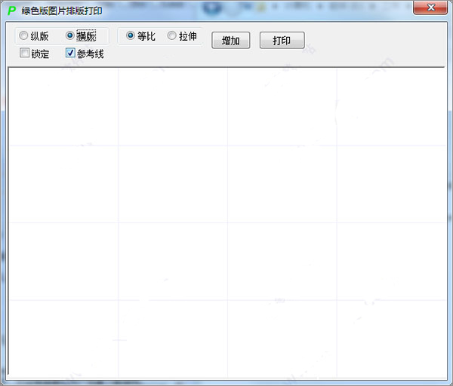The height and width of the screenshot is (386, 453).
Task: Close the 绿色版图片排版打印 window
Action: tap(430, 8)
